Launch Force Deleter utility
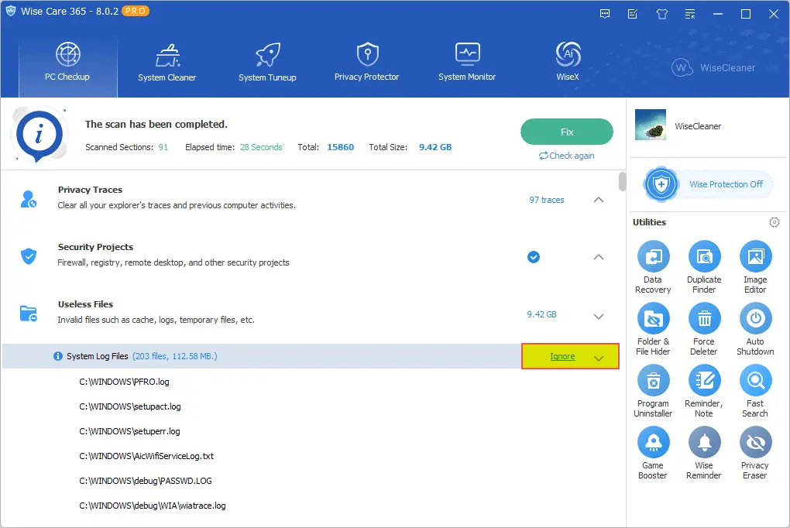This screenshot has width=790, height=528. pos(704,330)
